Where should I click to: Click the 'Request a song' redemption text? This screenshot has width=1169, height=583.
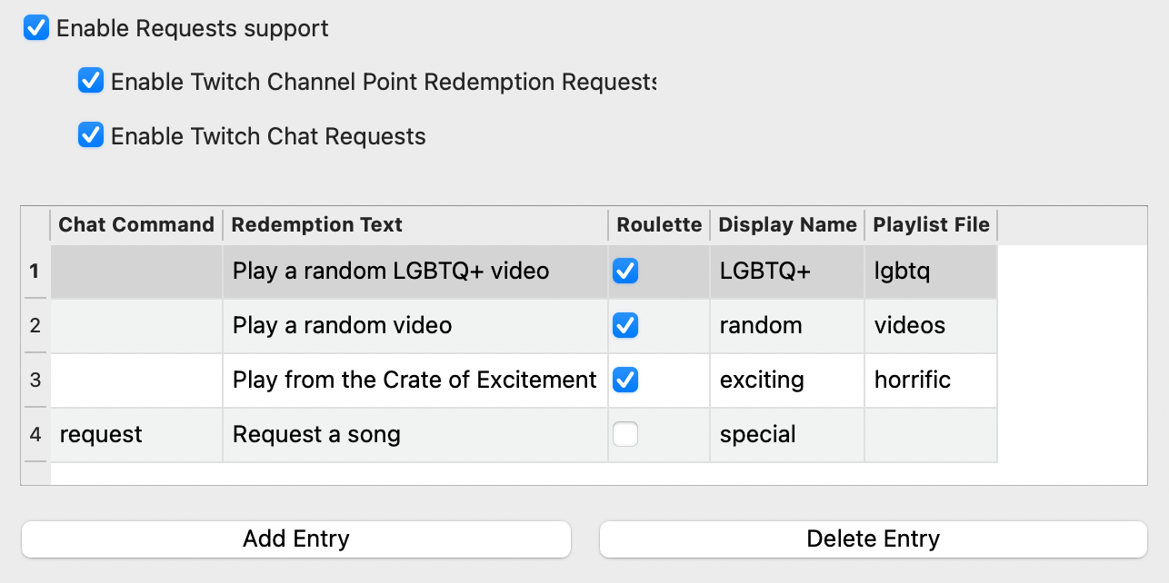click(x=316, y=434)
